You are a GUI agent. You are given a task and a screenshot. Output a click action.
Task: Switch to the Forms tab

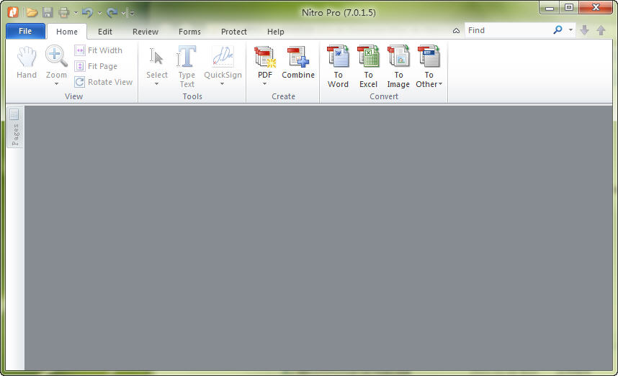click(x=189, y=32)
